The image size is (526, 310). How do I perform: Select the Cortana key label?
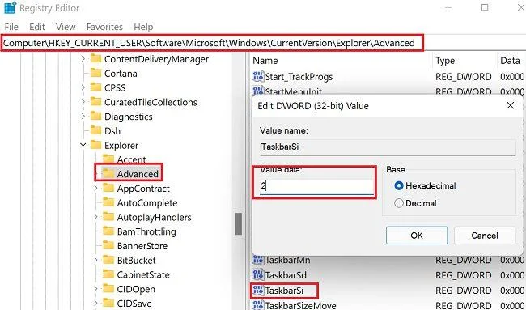[x=121, y=74]
